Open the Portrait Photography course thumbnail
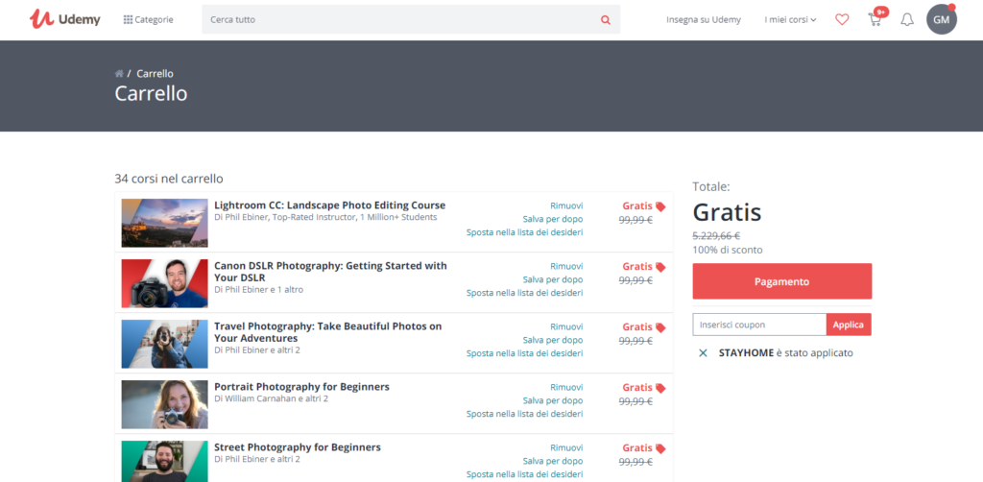 (x=164, y=403)
